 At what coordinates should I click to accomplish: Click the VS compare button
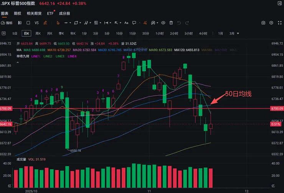click(37, 23)
